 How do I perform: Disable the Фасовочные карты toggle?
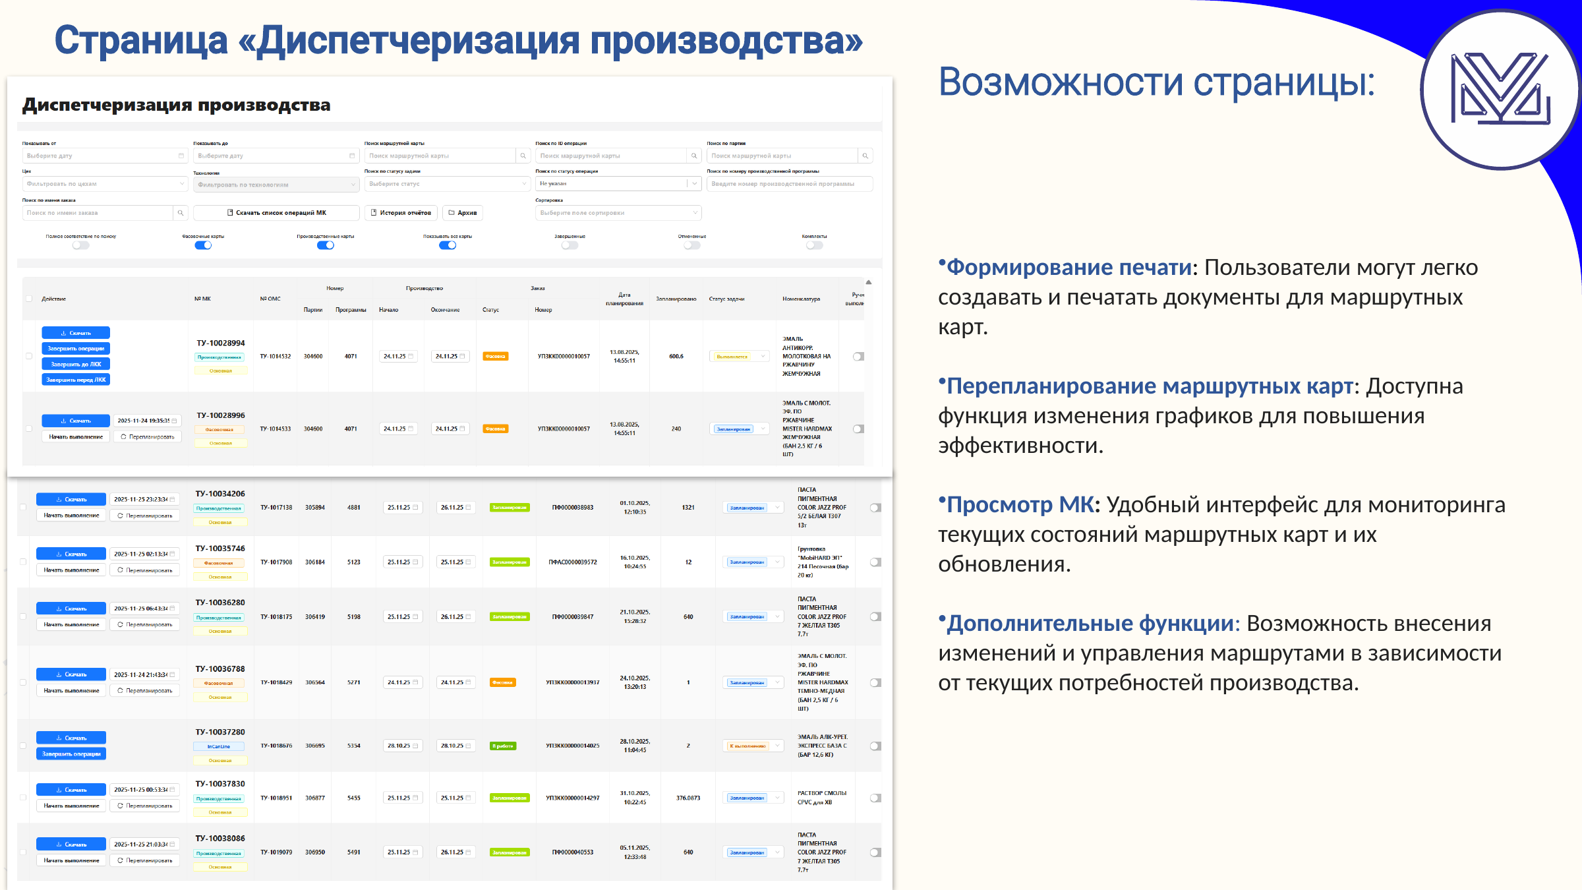pyautogui.click(x=203, y=245)
